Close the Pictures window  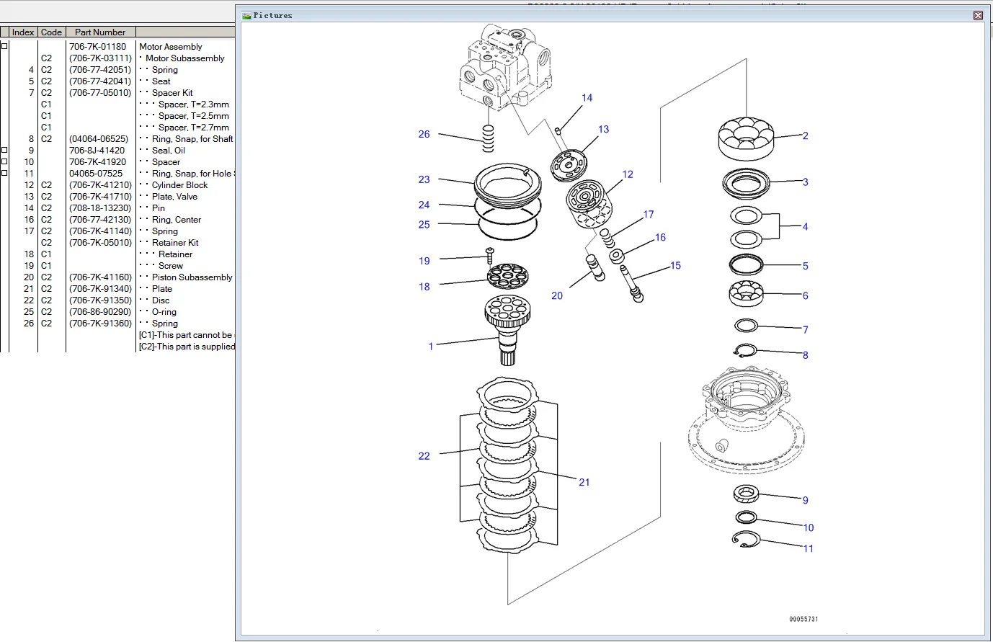point(978,15)
